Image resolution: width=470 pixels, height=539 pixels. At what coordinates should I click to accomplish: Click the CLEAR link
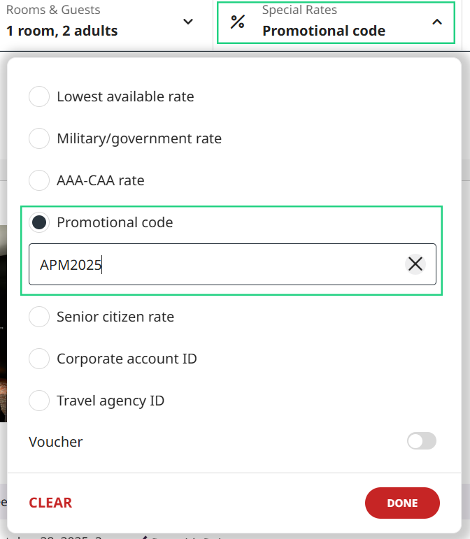[50, 503]
